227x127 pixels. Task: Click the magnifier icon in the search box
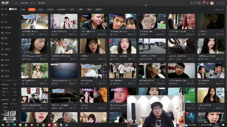34,3
